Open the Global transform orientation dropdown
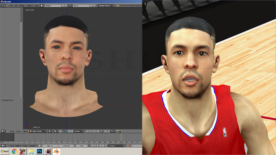 [79, 131]
